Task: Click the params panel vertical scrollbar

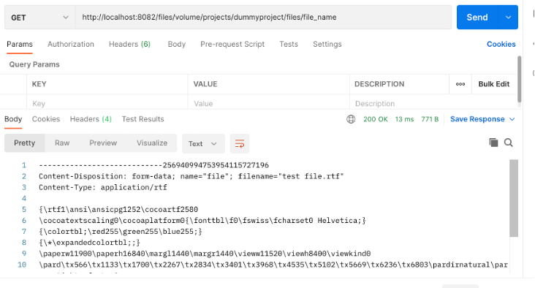Action: (x=520, y=79)
